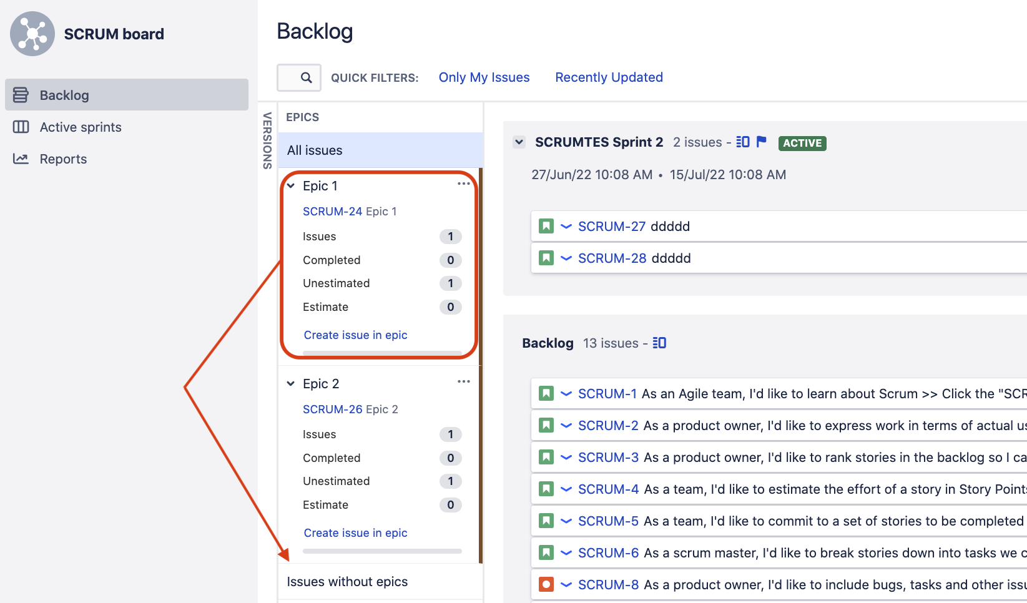Viewport: 1027px width, 603px height.
Task: Go to Active sprints
Action: tap(81, 127)
